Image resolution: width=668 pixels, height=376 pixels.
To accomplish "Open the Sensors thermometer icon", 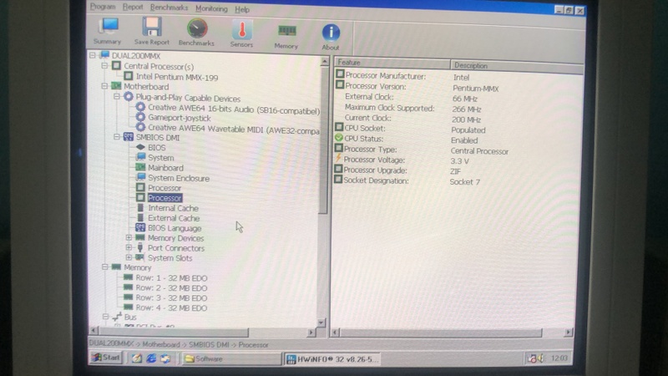I will click(x=241, y=33).
